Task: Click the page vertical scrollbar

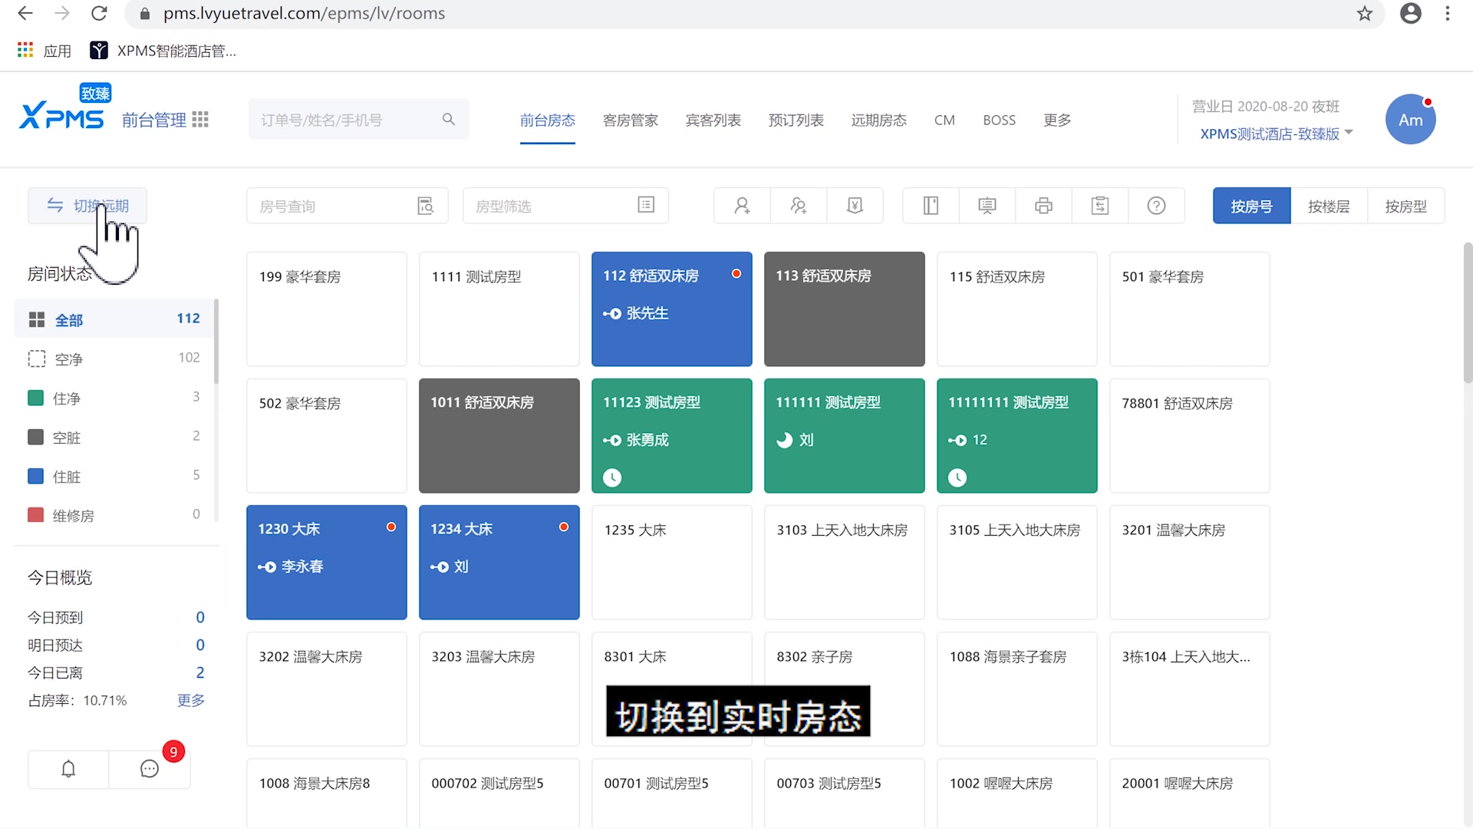Action: tap(1467, 312)
